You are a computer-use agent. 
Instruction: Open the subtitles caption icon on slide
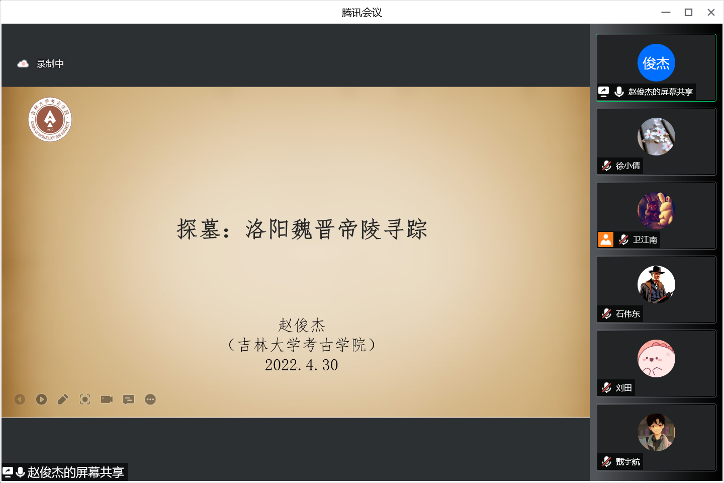tap(129, 399)
